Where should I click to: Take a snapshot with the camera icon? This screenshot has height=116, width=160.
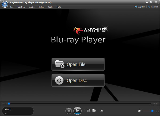click(89, 111)
